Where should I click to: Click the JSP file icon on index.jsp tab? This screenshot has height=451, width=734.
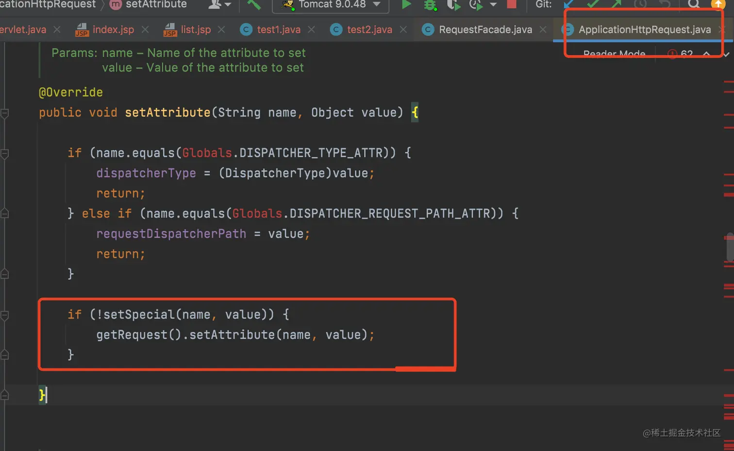pyautogui.click(x=82, y=30)
